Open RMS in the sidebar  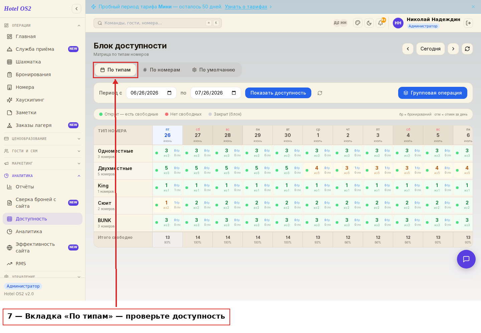coord(42,264)
